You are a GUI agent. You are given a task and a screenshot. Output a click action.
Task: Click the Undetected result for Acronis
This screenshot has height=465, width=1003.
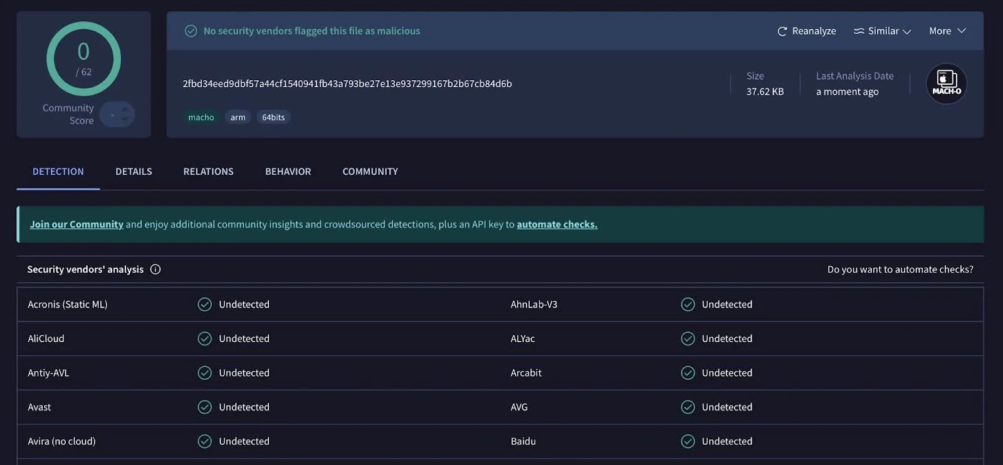click(x=244, y=304)
